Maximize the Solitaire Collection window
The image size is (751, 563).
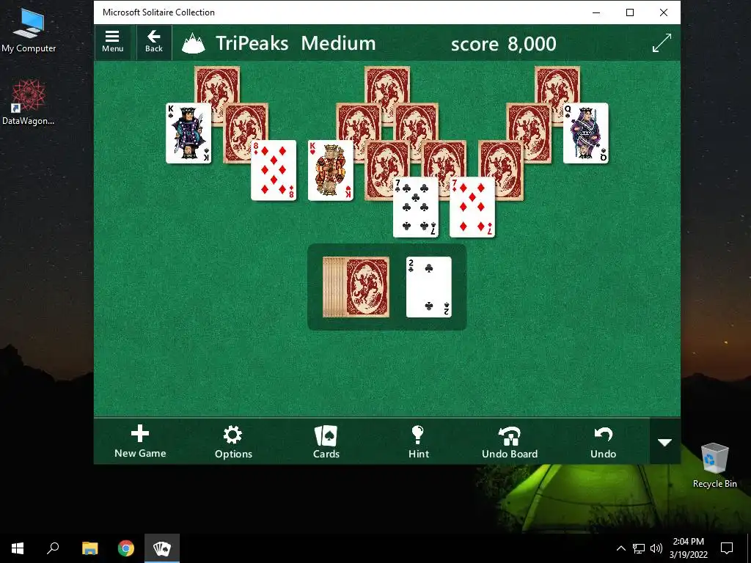[x=630, y=12]
